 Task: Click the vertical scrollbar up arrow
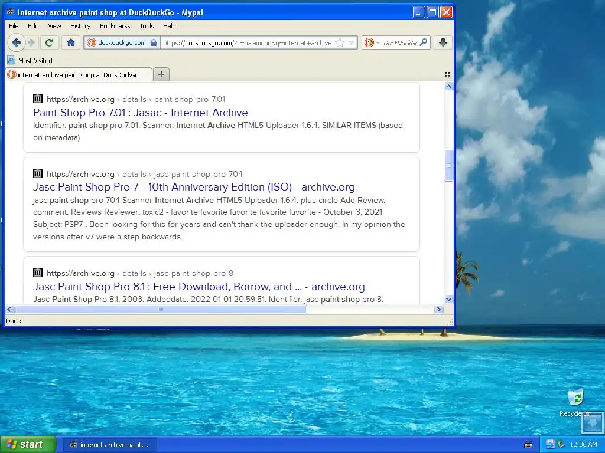(x=448, y=86)
